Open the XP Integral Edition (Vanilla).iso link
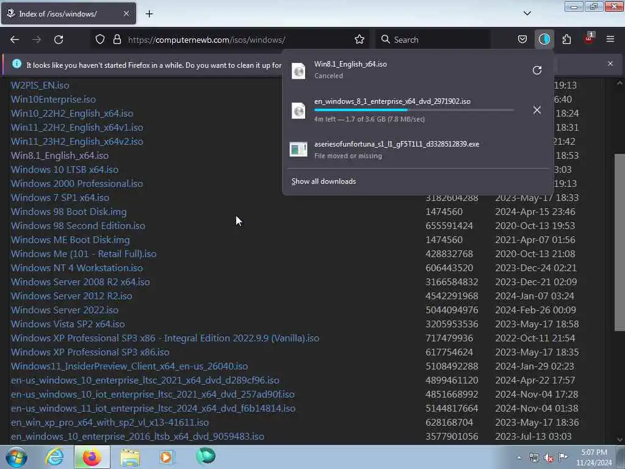Screen dimensions: 625x469 tap(165, 338)
